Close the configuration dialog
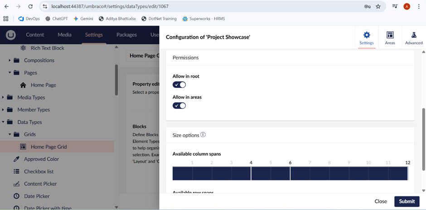Viewport: 426px width, 210px height. tap(381, 201)
